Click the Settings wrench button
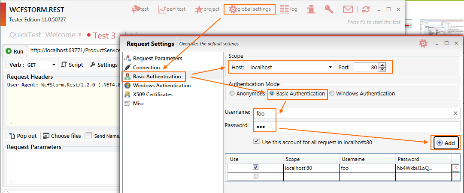464x193 pixels. (103, 65)
